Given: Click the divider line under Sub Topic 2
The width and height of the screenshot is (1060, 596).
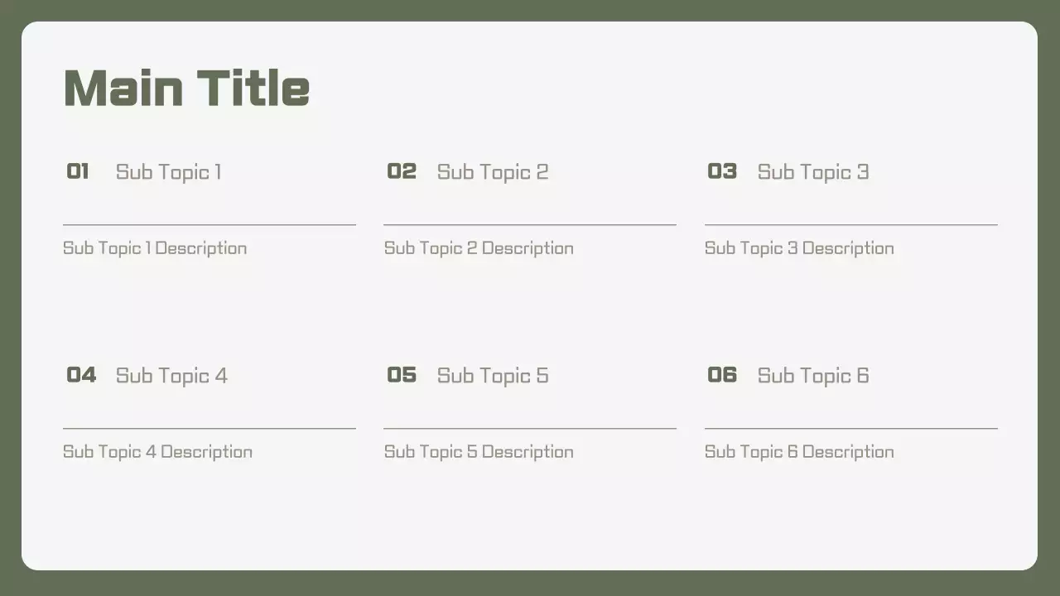Looking at the screenshot, I should (x=530, y=224).
